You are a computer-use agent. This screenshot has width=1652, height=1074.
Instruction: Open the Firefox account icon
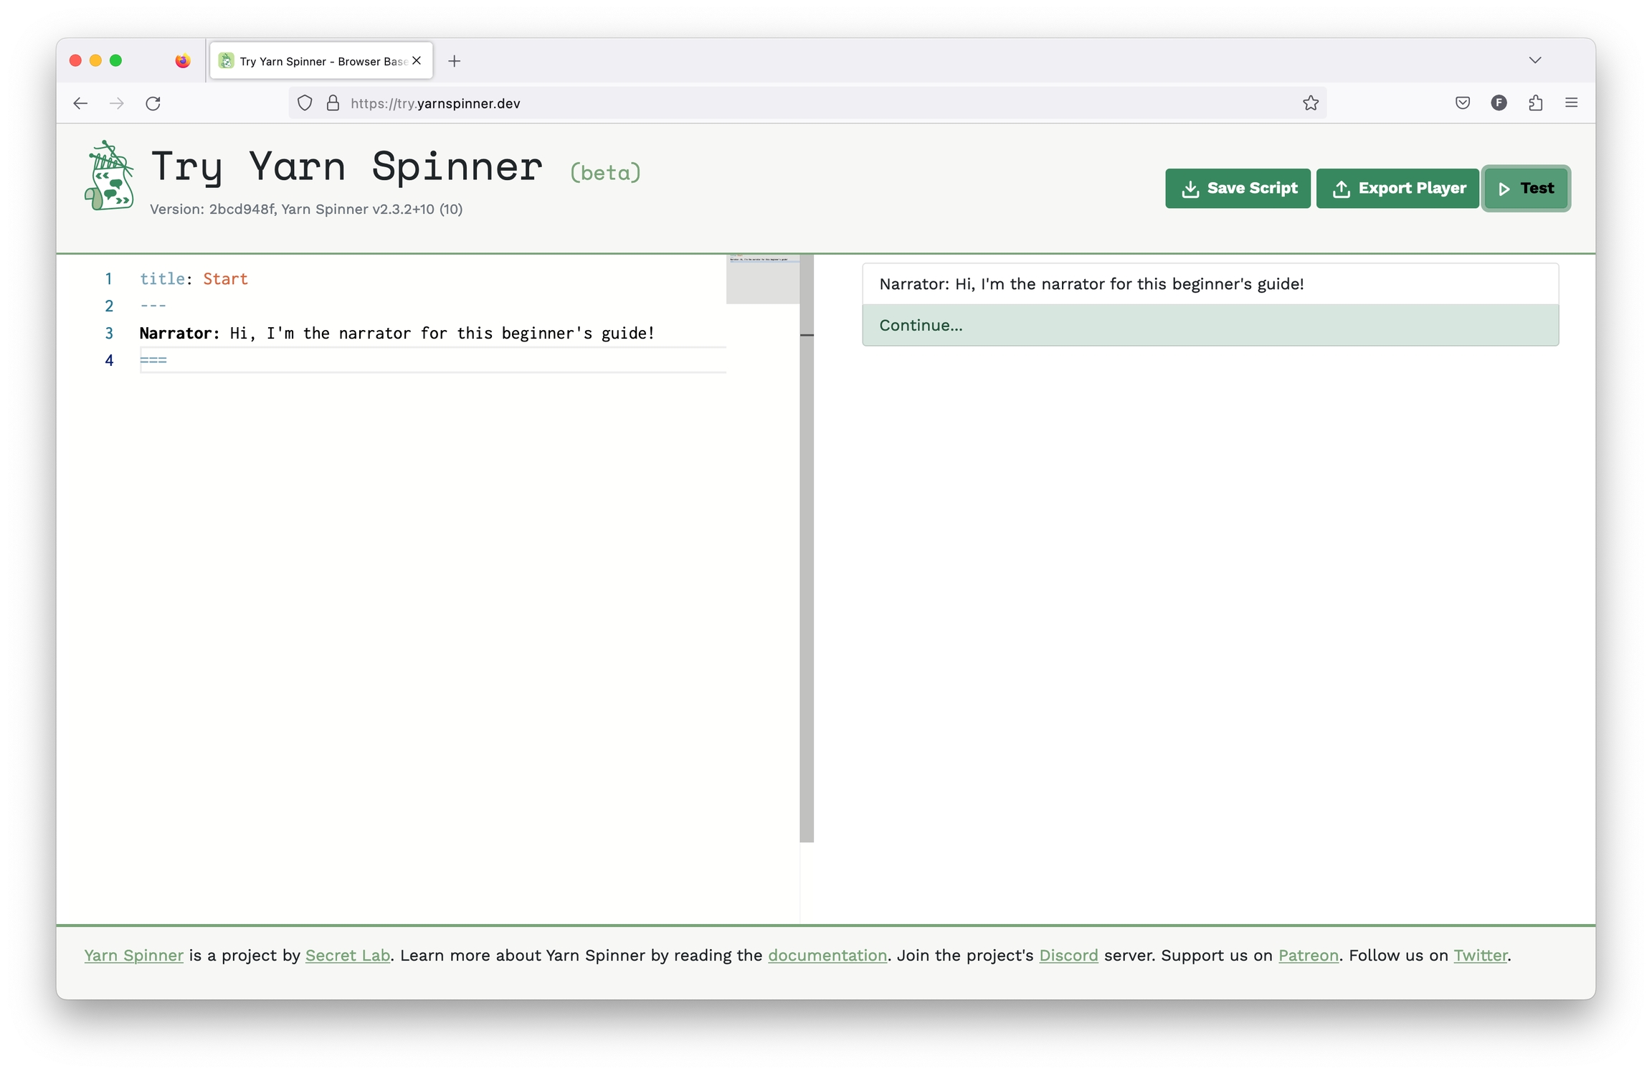click(1499, 103)
